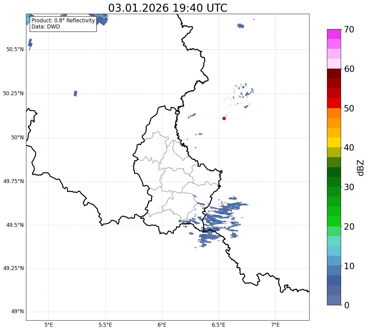The height and width of the screenshot is (331, 368).
Task: Click the olive colorbar band below 40
Action: pyautogui.click(x=334, y=152)
